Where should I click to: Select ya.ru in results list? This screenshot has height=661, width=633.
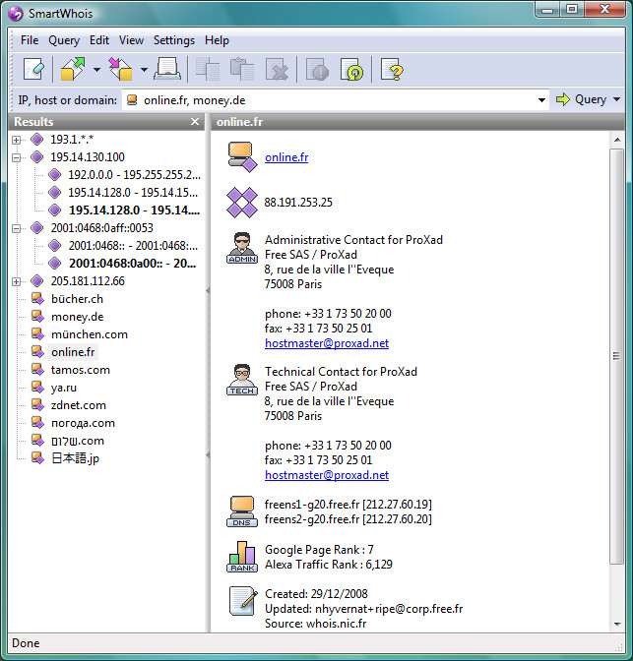coord(64,388)
